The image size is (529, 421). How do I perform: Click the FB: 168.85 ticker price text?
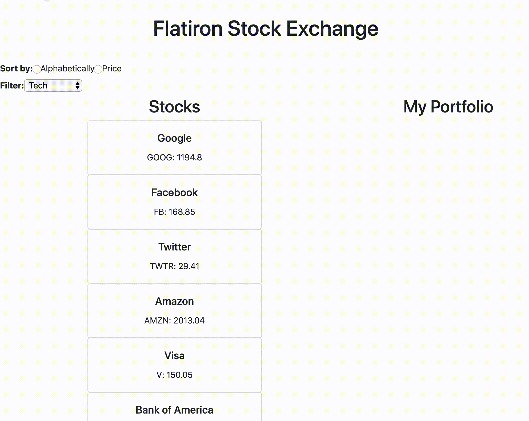174,212
